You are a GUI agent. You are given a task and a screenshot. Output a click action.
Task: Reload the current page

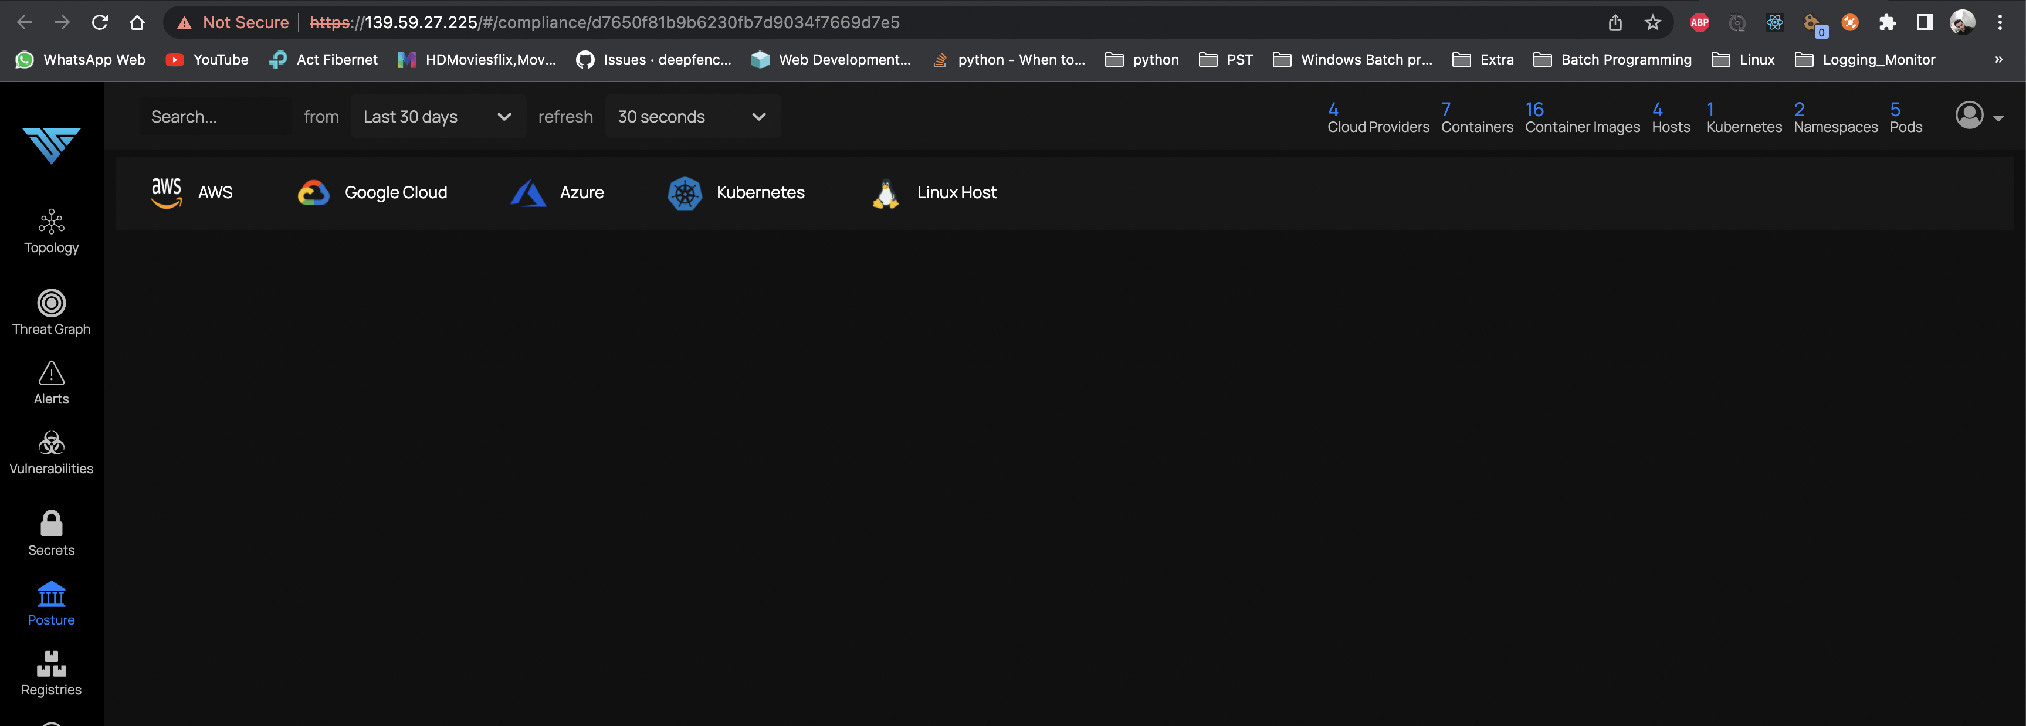point(100,22)
